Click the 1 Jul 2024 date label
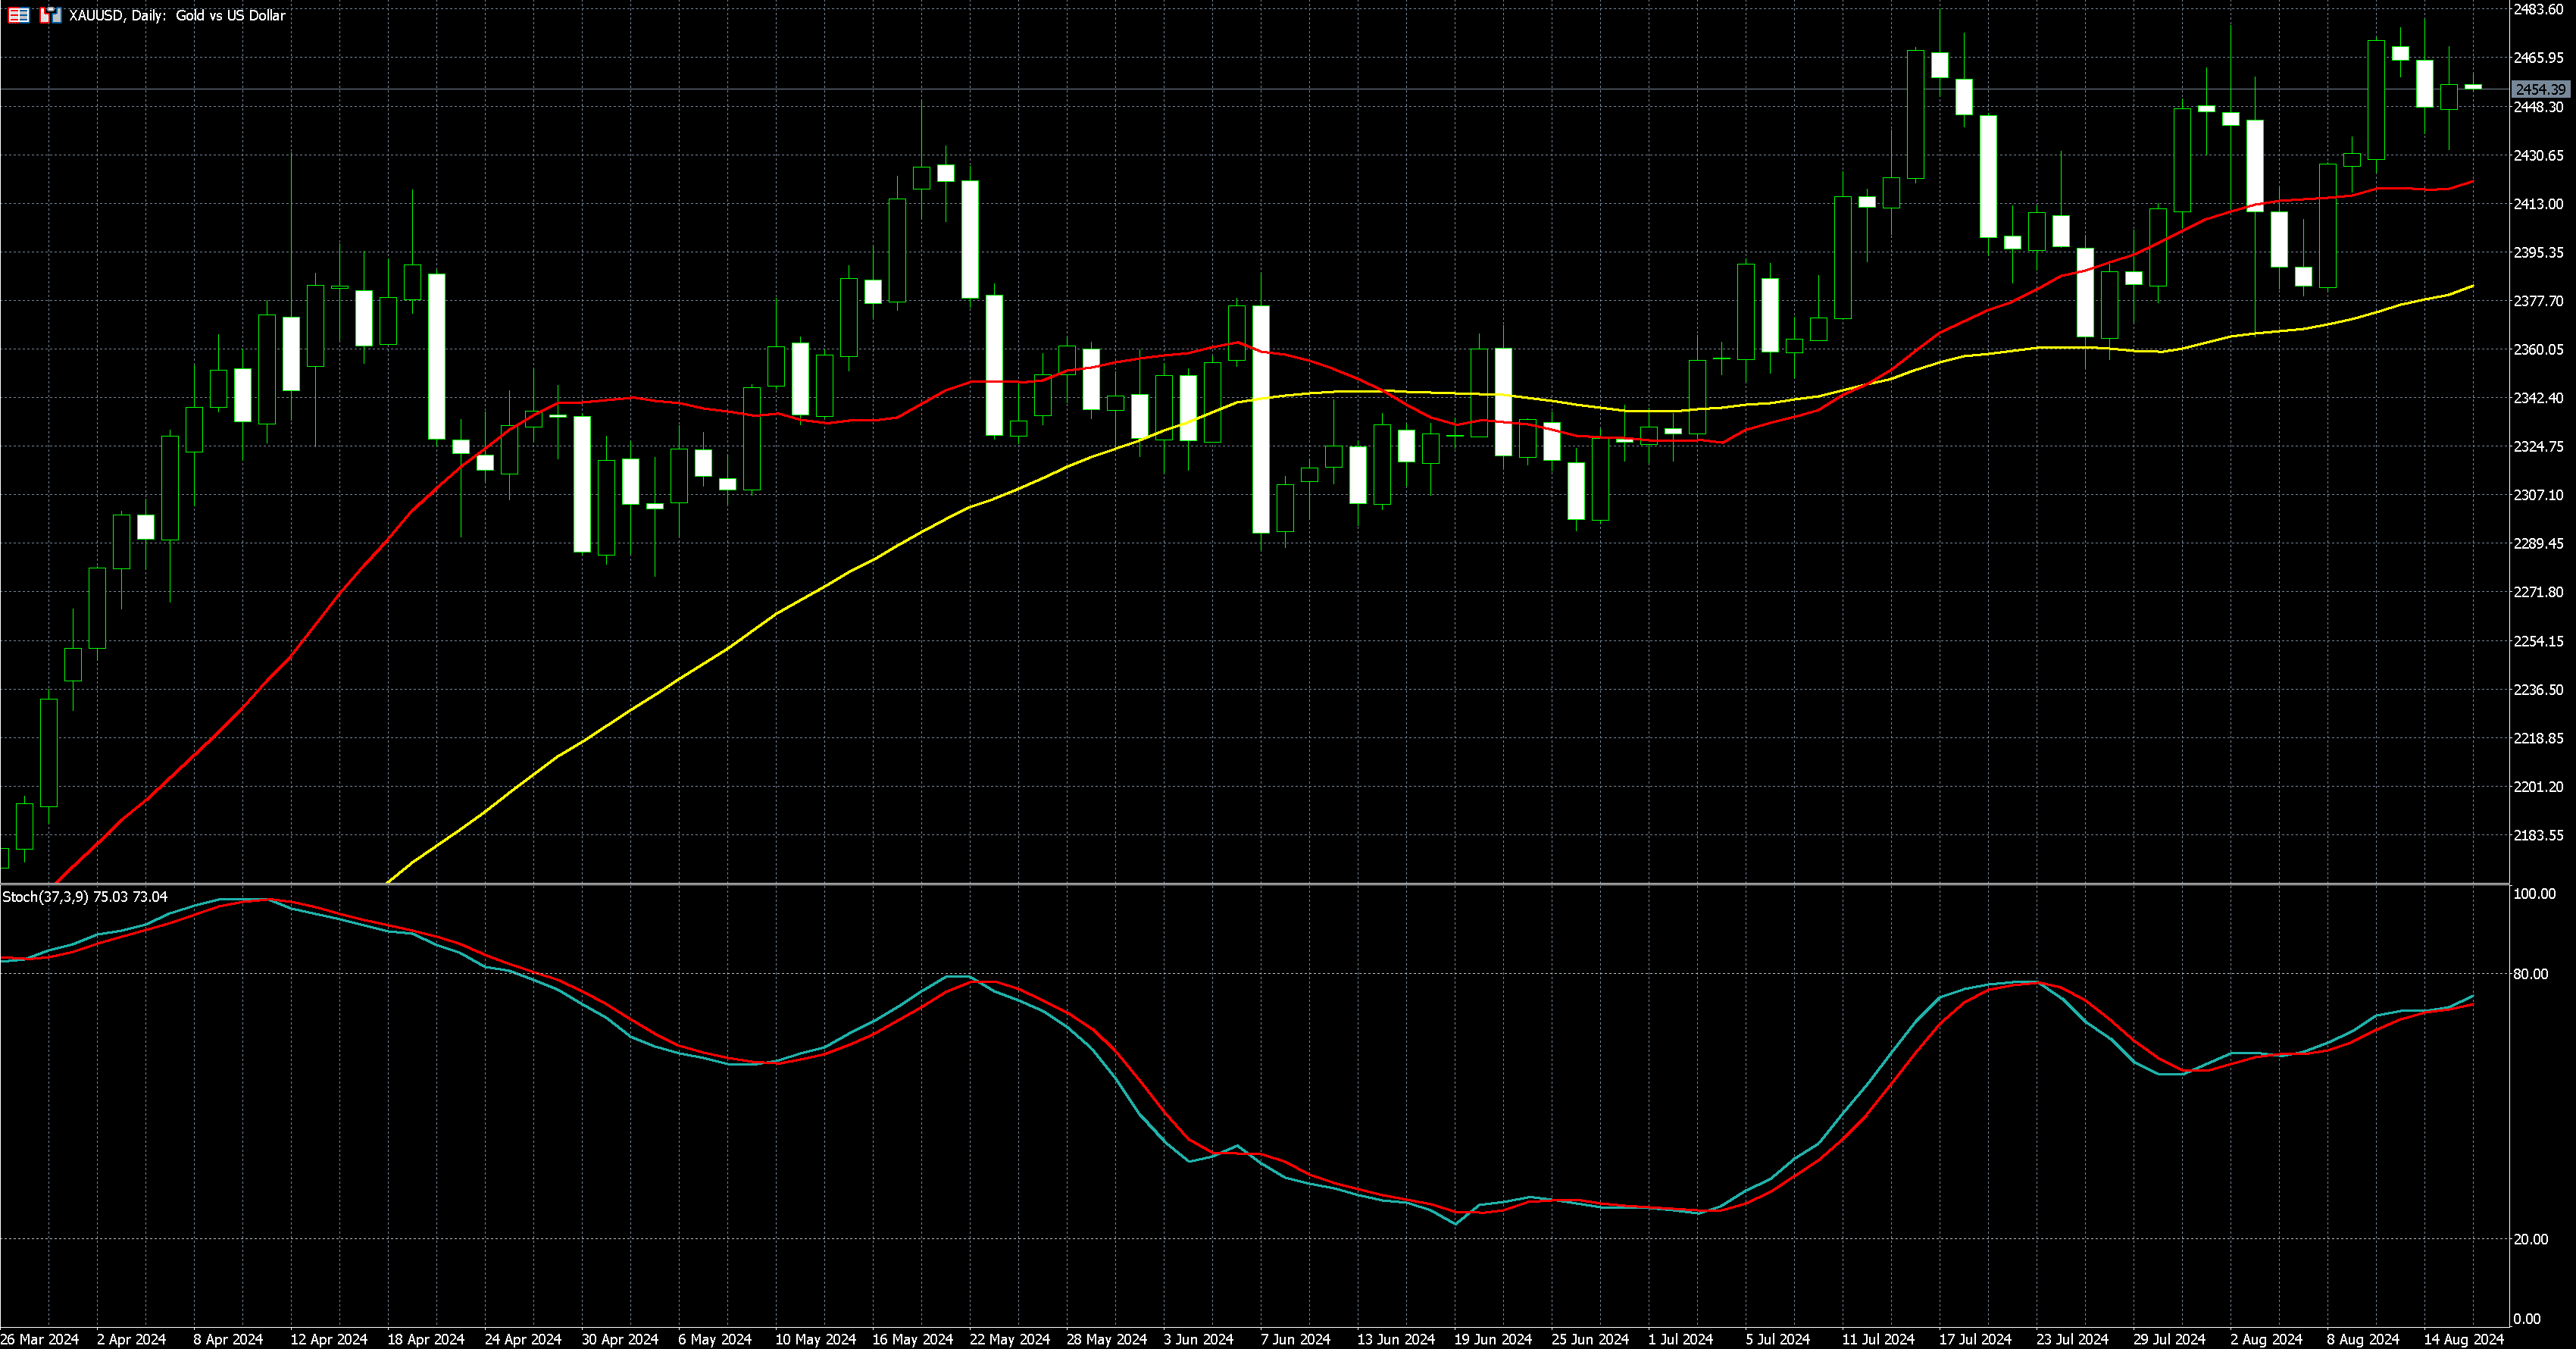2576x1349 pixels. tap(1681, 1339)
